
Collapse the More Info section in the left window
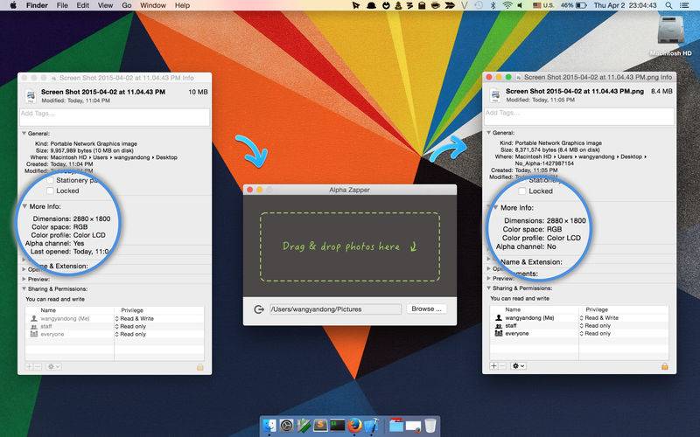tap(24, 206)
